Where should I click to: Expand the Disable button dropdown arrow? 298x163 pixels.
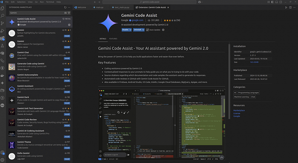coord(130,30)
